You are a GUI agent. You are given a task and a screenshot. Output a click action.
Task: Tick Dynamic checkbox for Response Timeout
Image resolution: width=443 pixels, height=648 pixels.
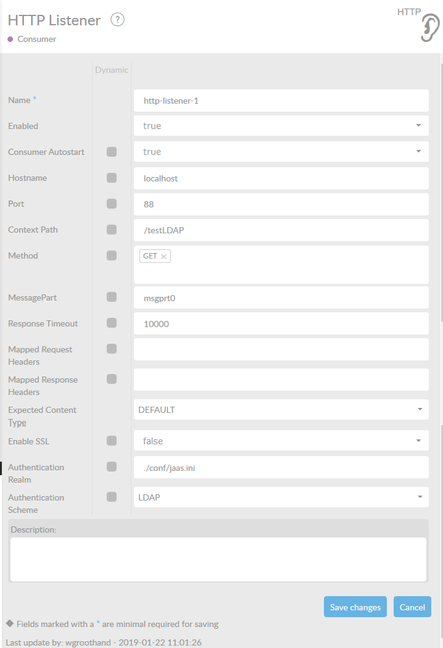pyautogui.click(x=112, y=323)
